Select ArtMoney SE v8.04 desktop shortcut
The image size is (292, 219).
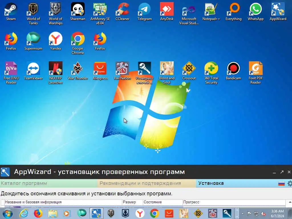[x=100, y=13]
